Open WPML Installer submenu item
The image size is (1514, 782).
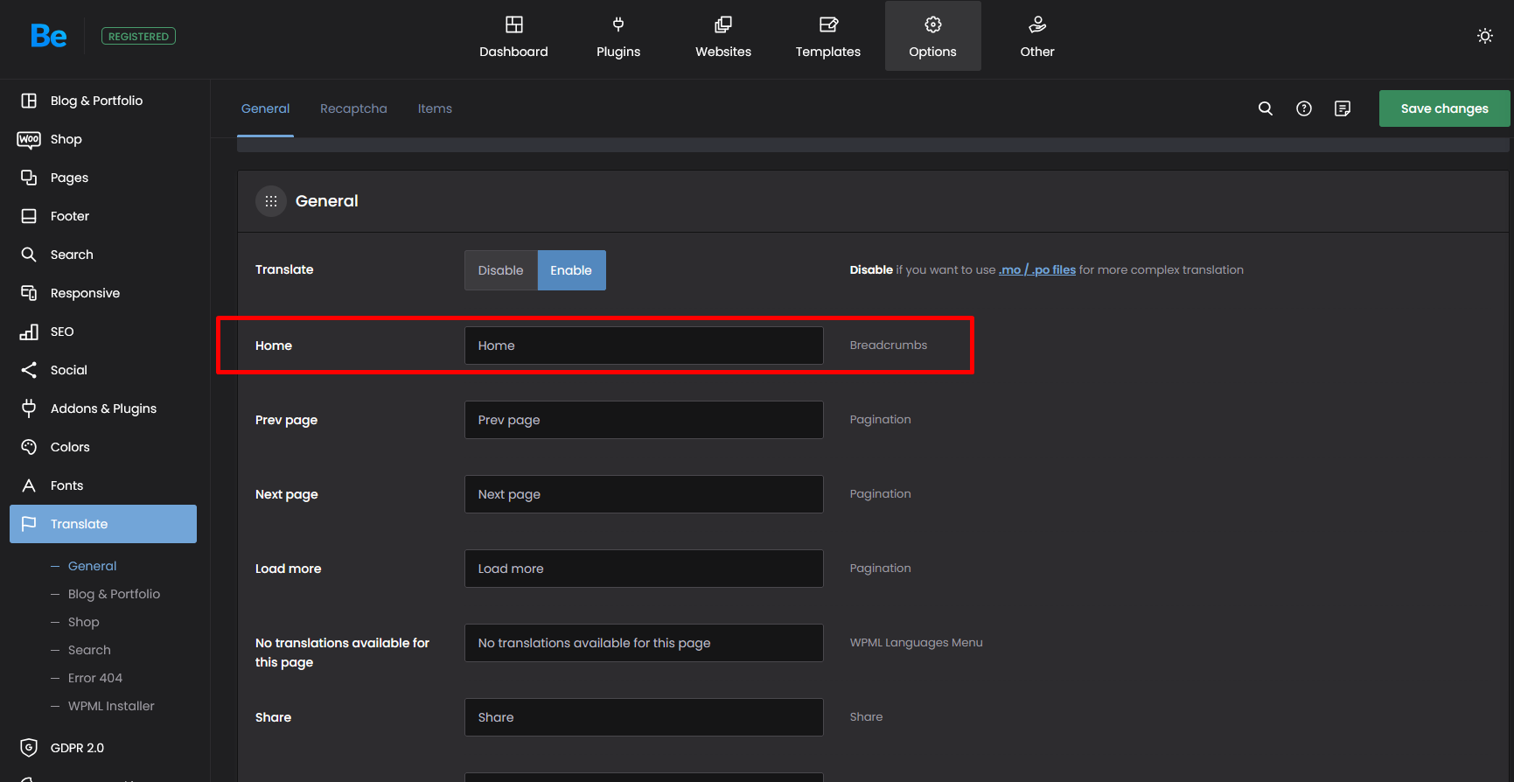click(111, 706)
